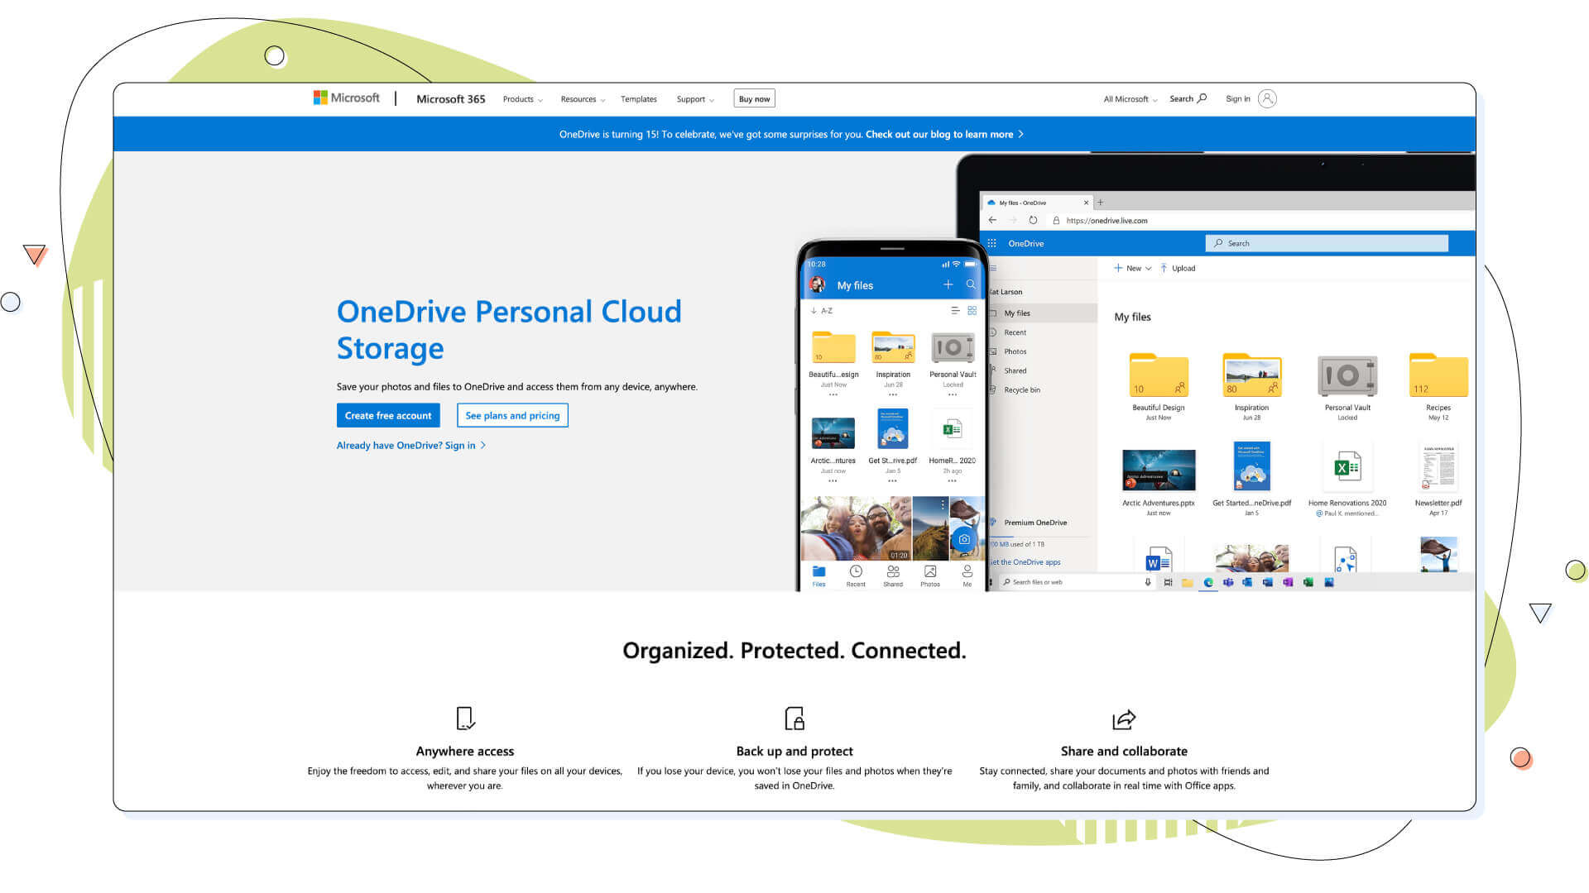
Task: Click Upload in the OneDrive toolbar
Action: [x=1178, y=268]
